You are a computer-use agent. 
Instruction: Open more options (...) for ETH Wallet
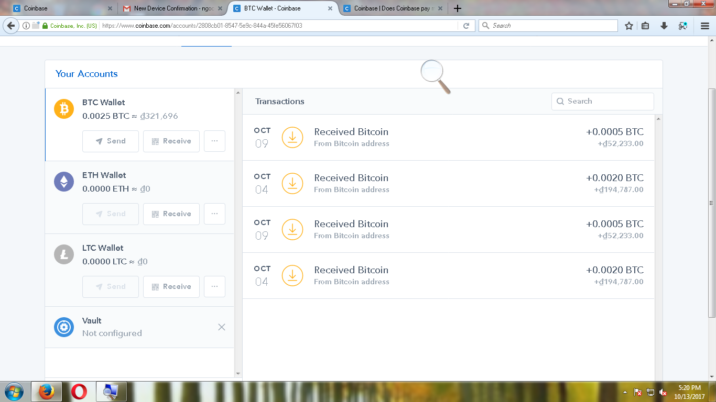click(214, 214)
